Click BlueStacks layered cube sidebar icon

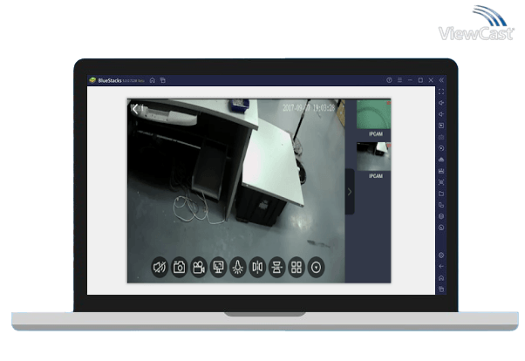[x=441, y=216]
